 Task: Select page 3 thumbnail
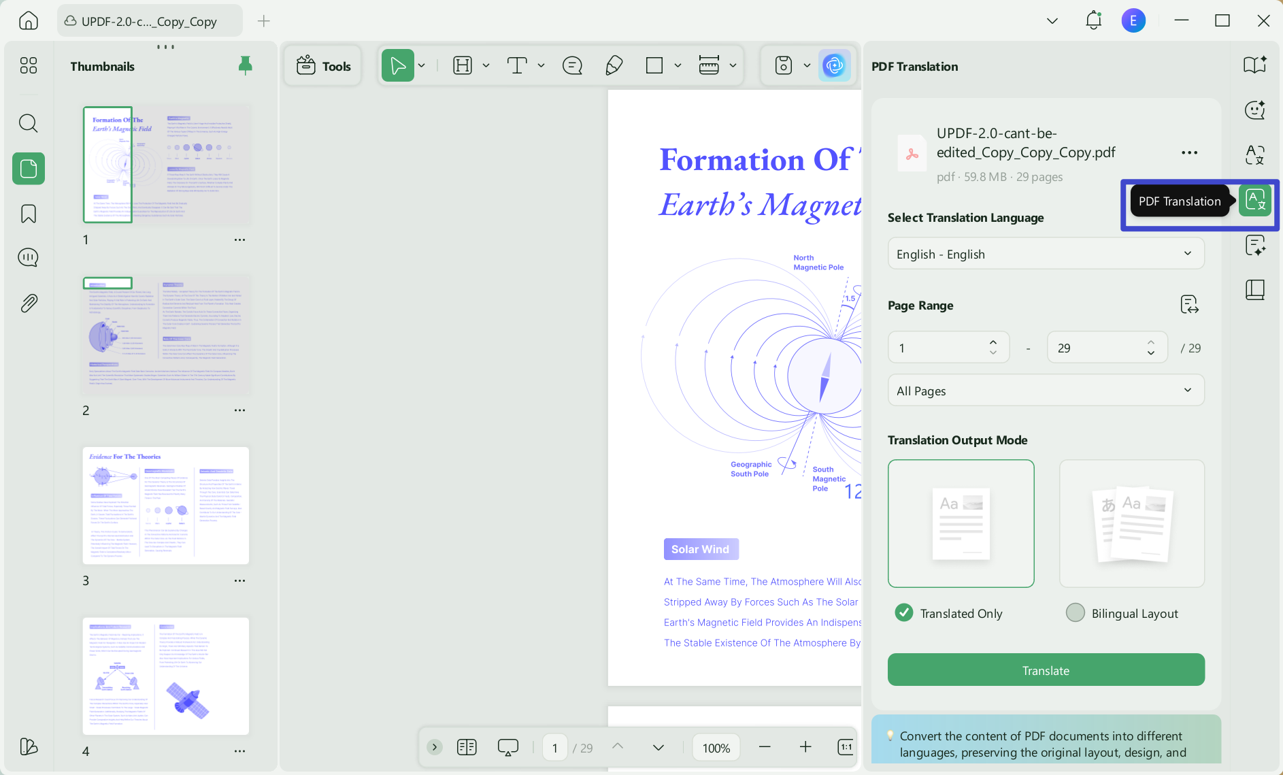[166, 506]
